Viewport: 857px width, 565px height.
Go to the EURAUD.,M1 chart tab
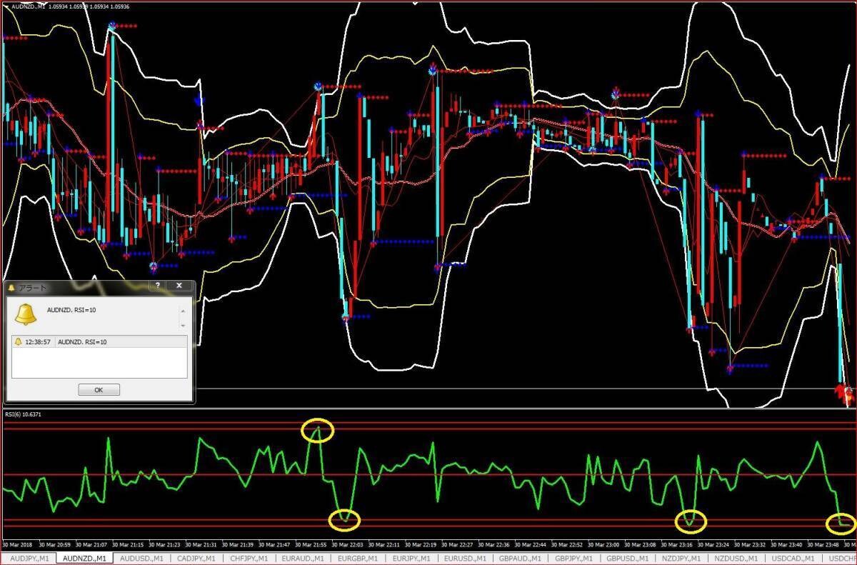coord(303,559)
